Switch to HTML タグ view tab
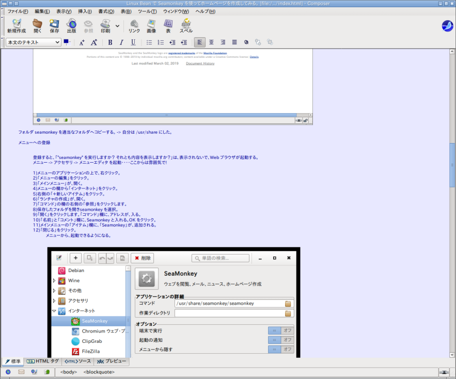 (x=43, y=361)
